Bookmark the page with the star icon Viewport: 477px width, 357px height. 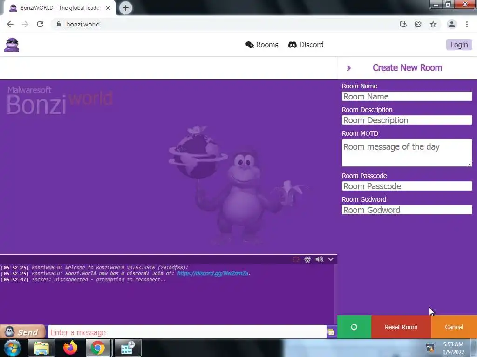pyautogui.click(x=433, y=24)
